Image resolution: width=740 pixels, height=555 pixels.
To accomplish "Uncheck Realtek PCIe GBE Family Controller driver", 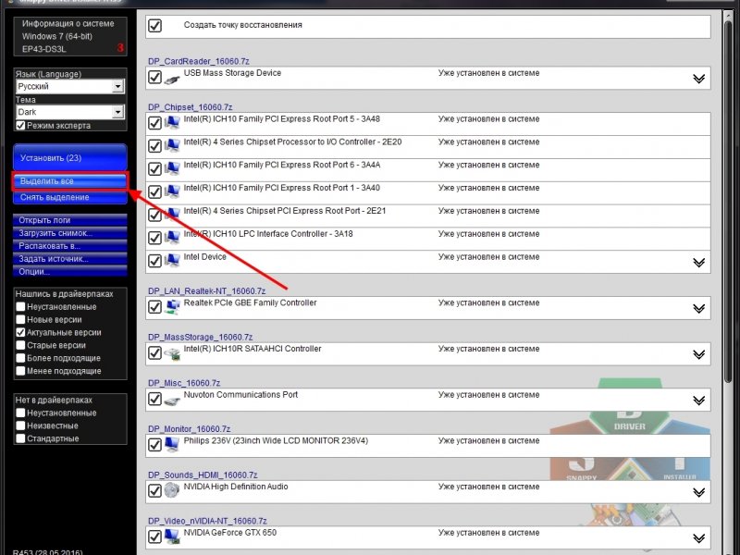I will click(154, 307).
